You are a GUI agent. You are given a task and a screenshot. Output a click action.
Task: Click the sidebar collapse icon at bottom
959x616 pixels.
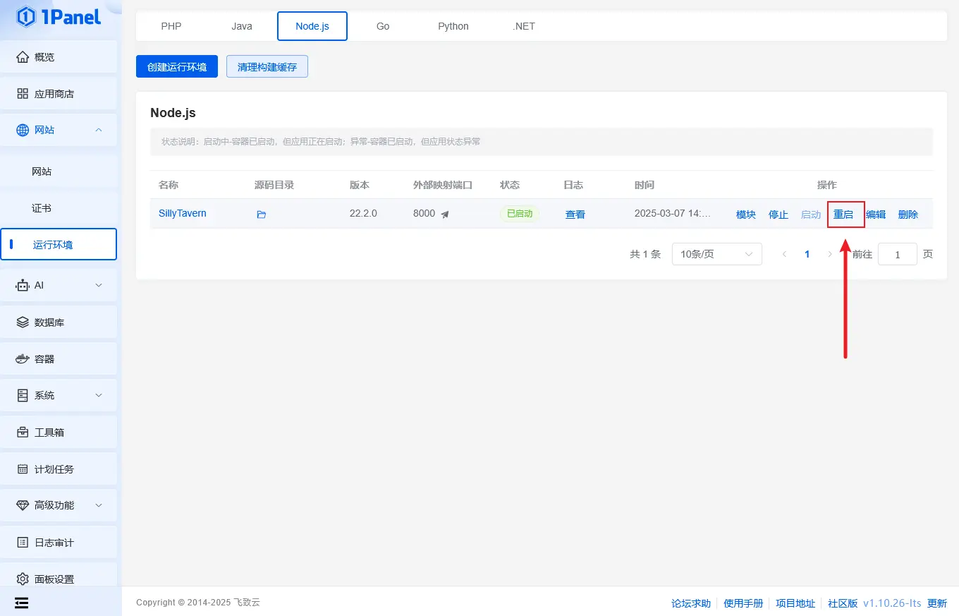[22, 603]
